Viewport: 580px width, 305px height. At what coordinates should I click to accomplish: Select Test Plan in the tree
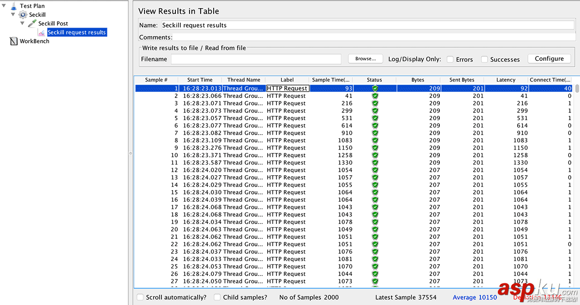pos(32,6)
